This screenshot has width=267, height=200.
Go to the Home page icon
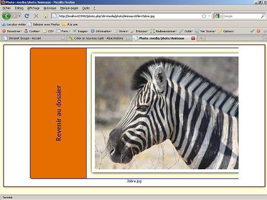45,16
